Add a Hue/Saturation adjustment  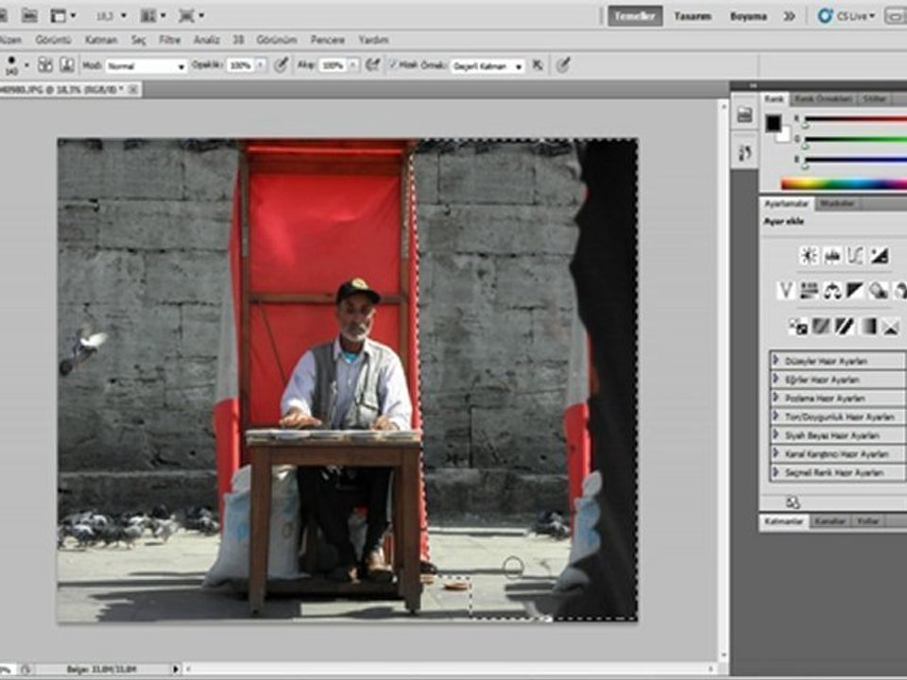809,290
